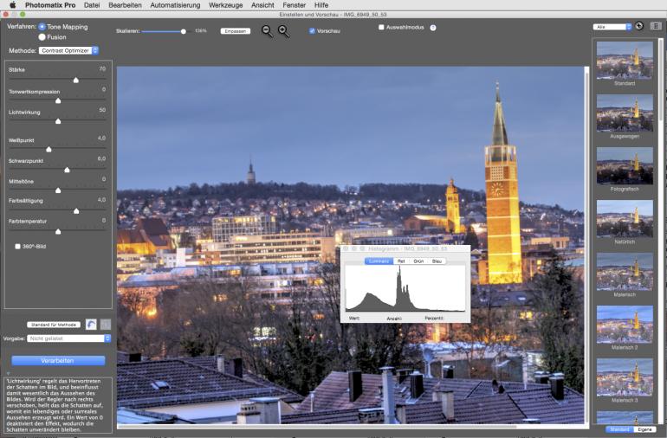Open the Apple menu

pos(13,5)
